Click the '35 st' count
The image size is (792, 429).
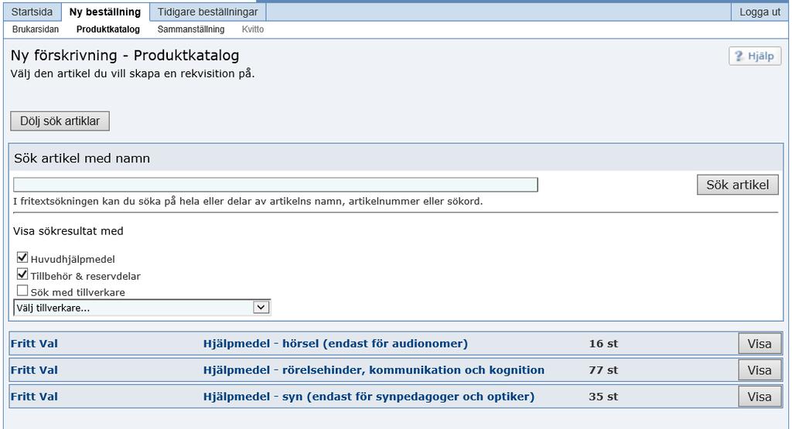(x=603, y=397)
